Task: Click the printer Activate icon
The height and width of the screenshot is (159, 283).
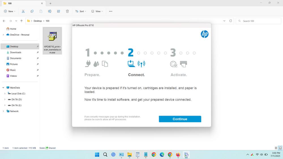Action: [x=184, y=64]
